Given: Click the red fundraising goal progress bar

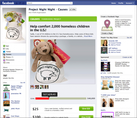Looking at the screenshot, I should (42, 98).
